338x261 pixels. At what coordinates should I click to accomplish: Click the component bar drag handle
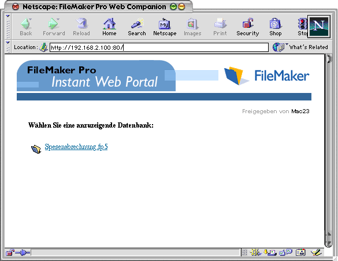(x=244, y=252)
